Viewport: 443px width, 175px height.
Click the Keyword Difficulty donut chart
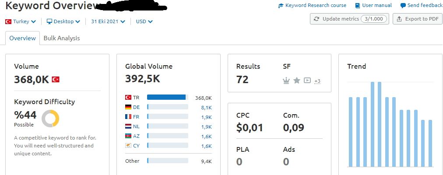click(x=50, y=119)
